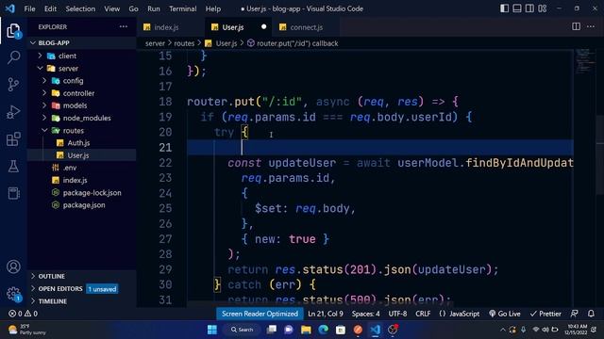Click the Accounts icon
Image resolution: width=604 pixels, height=339 pixels.
coord(13,266)
